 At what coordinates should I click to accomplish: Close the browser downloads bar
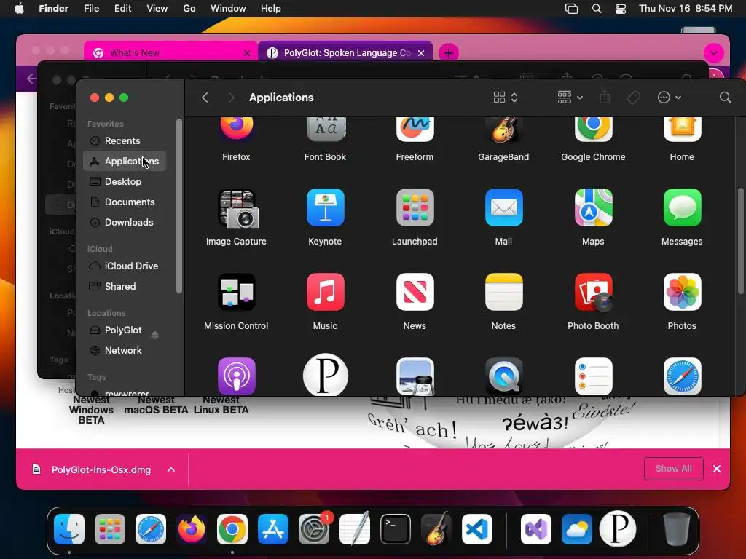pyautogui.click(x=717, y=469)
